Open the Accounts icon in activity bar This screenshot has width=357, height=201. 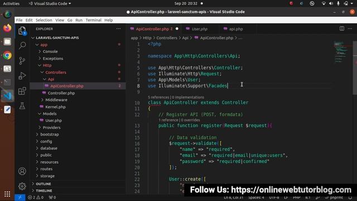(x=22, y=171)
